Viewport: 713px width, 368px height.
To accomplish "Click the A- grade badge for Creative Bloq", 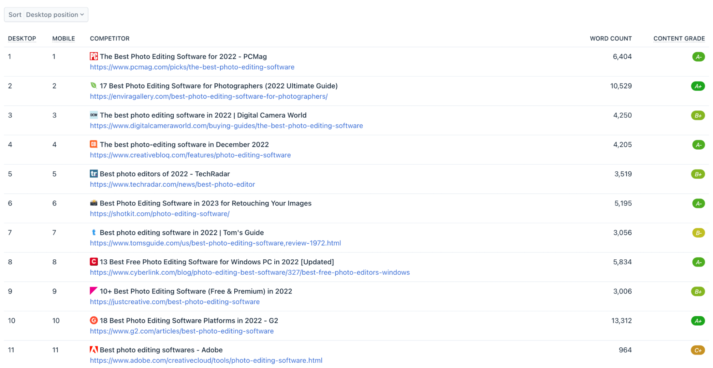I will (x=698, y=145).
